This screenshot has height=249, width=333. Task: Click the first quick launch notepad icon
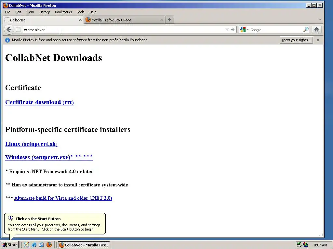[27, 245]
